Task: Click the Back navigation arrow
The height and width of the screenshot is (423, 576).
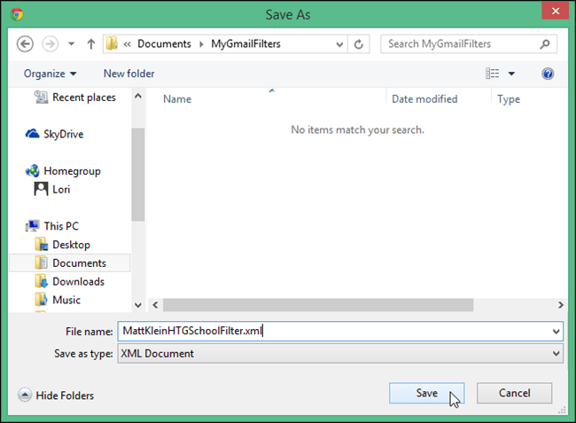Action: pyautogui.click(x=25, y=44)
